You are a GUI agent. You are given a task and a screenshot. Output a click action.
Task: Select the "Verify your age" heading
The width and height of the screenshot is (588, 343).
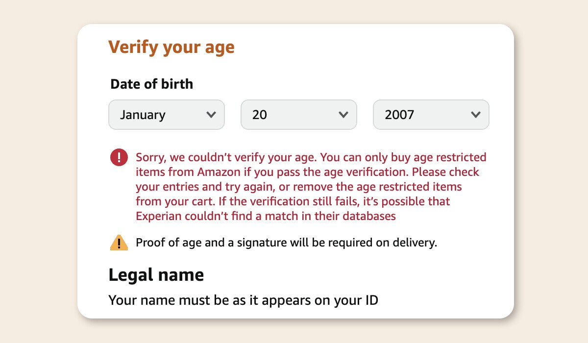(171, 47)
